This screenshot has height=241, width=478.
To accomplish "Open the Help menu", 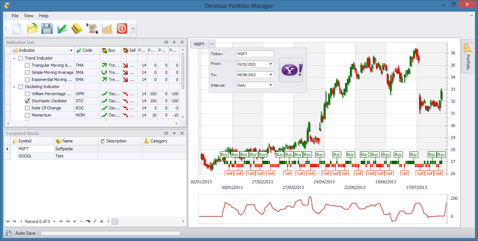I will (44, 16).
